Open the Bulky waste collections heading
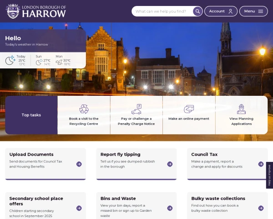This screenshot has width=273, height=219. 218,198
